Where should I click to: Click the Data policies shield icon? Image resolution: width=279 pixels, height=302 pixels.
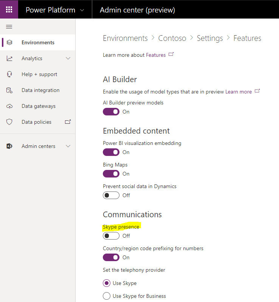point(9,122)
